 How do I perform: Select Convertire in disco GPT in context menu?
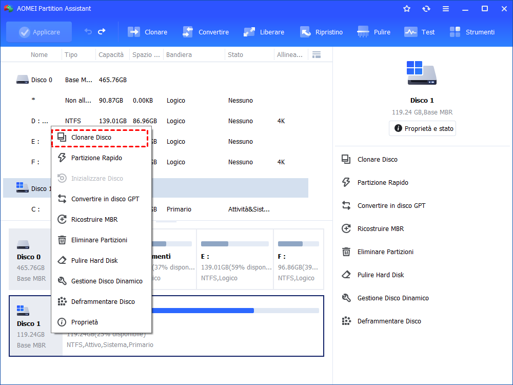pyautogui.click(x=101, y=199)
